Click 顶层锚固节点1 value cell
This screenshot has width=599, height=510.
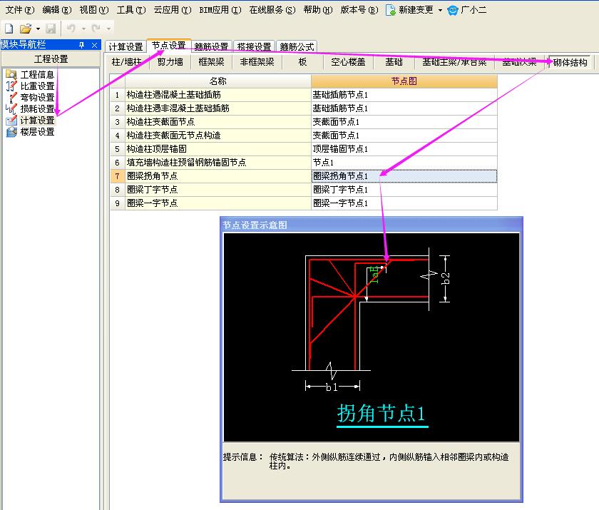[404, 149]
